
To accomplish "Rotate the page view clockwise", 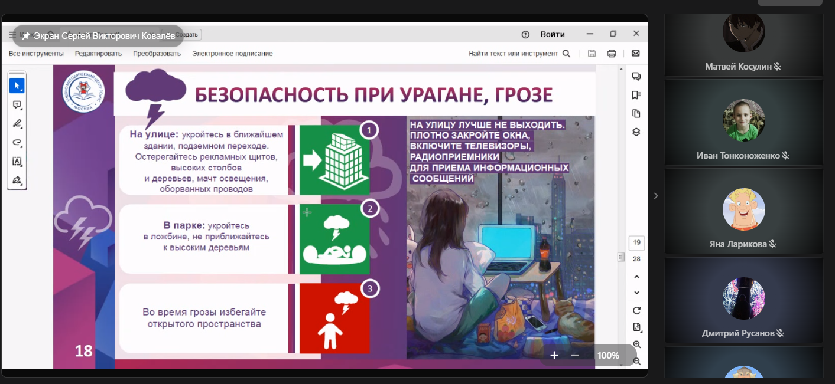I will click(636, 311).
